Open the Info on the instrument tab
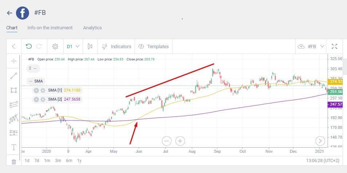 click(50, 28)
